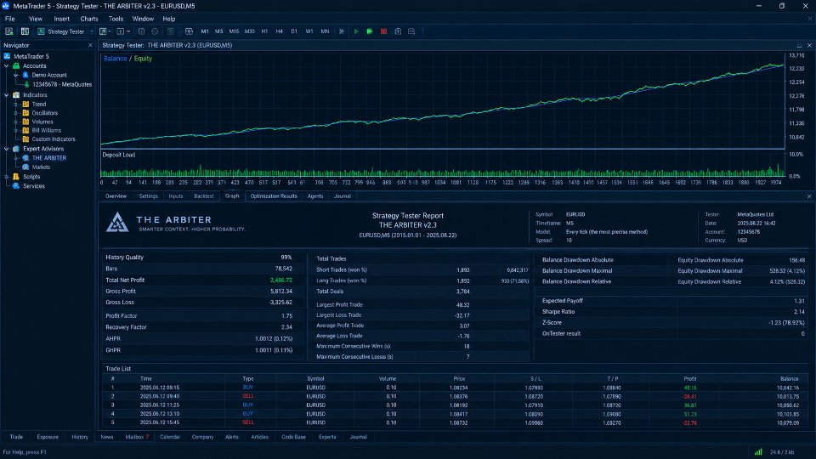Expand the Trend folder node
816x459 pixels.
(15, 104)
